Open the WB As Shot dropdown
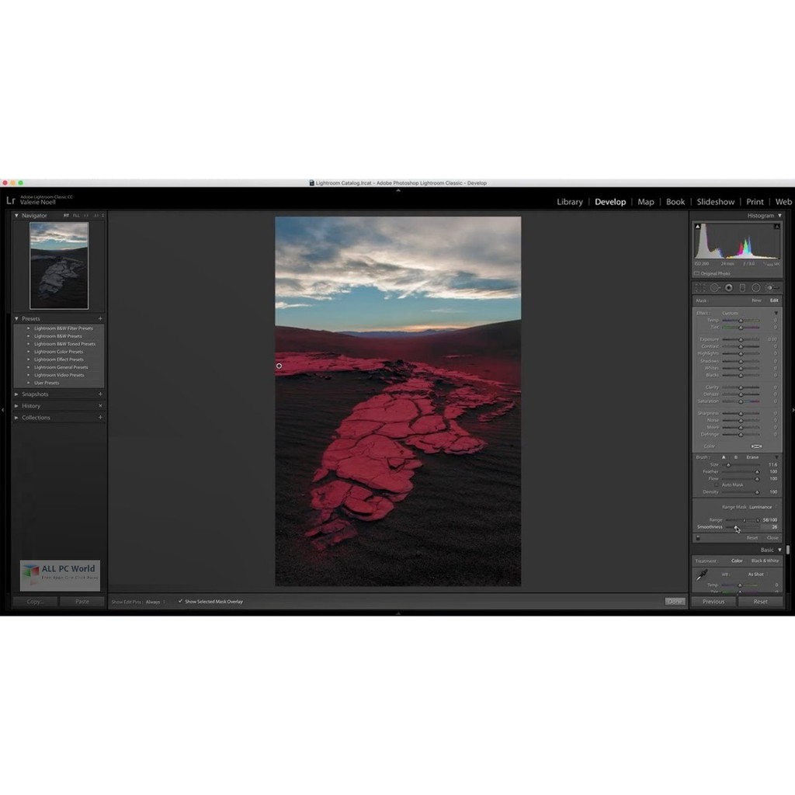795x795 pixels. click(x=757, y=575)
